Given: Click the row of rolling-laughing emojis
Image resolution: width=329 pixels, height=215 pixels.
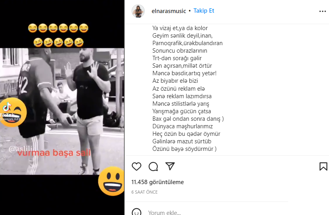Looking at the screenshot, I should click(x=58, y=42).
